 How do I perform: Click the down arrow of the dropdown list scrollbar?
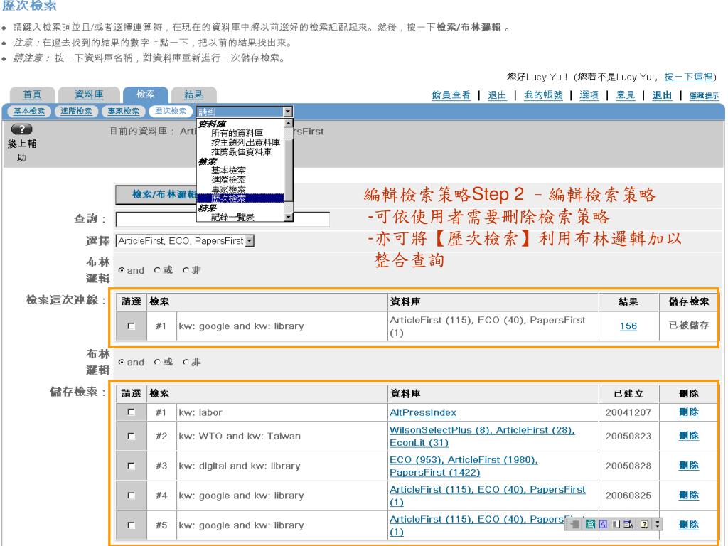pyautogui.click(x=288, y=218)
